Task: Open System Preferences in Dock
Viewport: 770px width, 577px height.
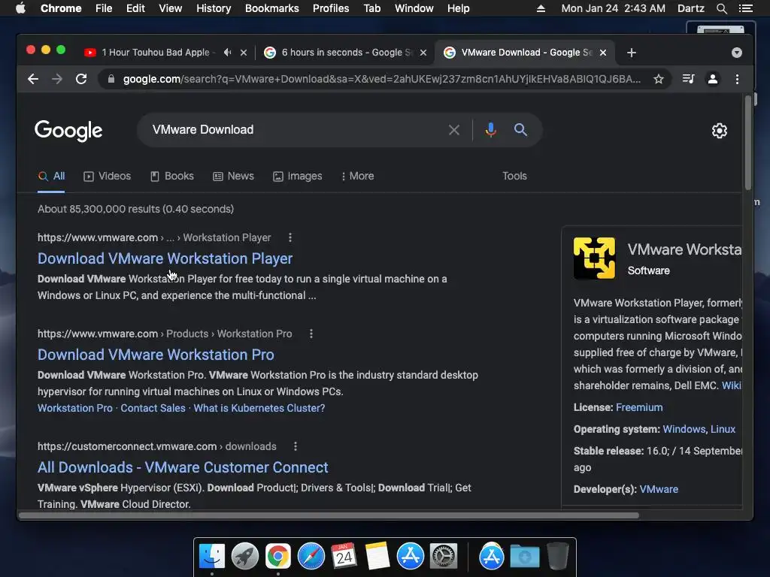Action: point(444,557)
